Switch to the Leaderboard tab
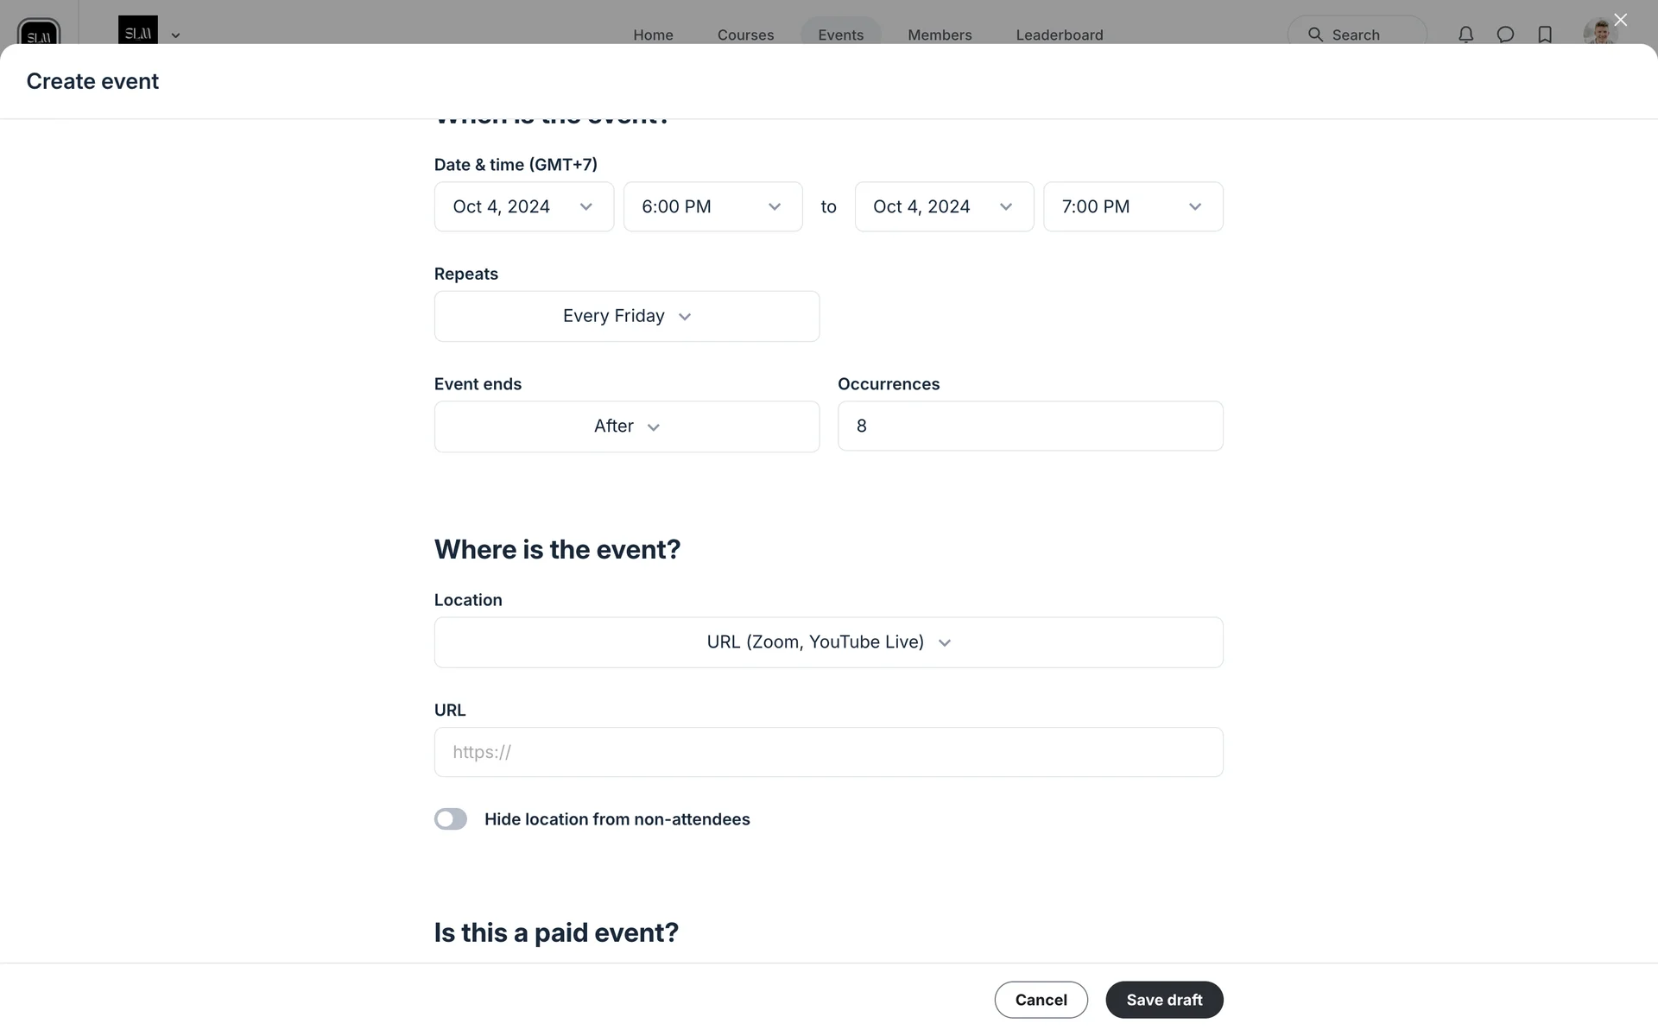The height and width of the screenshot is (1036, 1658). pyautogui.click(x=1059, y=35)
